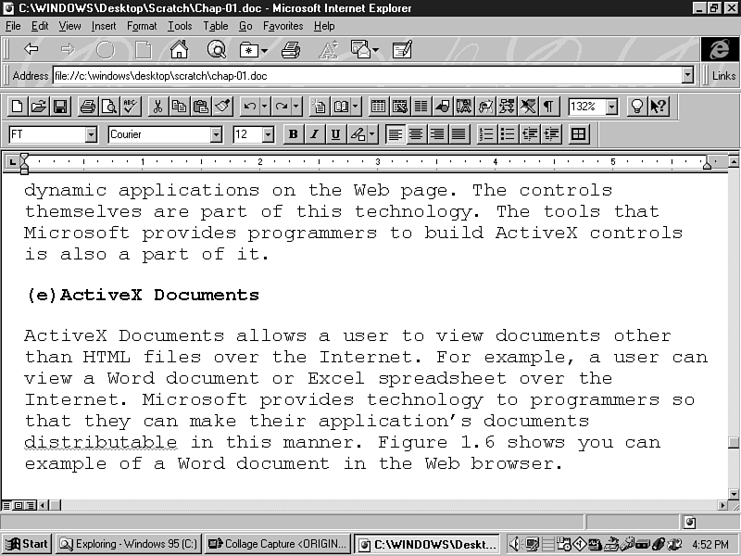Viewport: 741px width, 556px height.
Task: Open the font name dropdown showing Courier
Action: click(216, 134)
